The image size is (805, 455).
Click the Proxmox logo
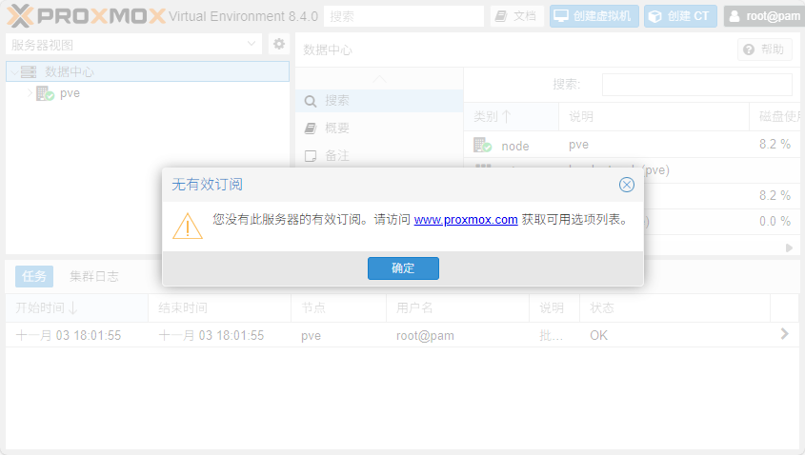point(86,16)
